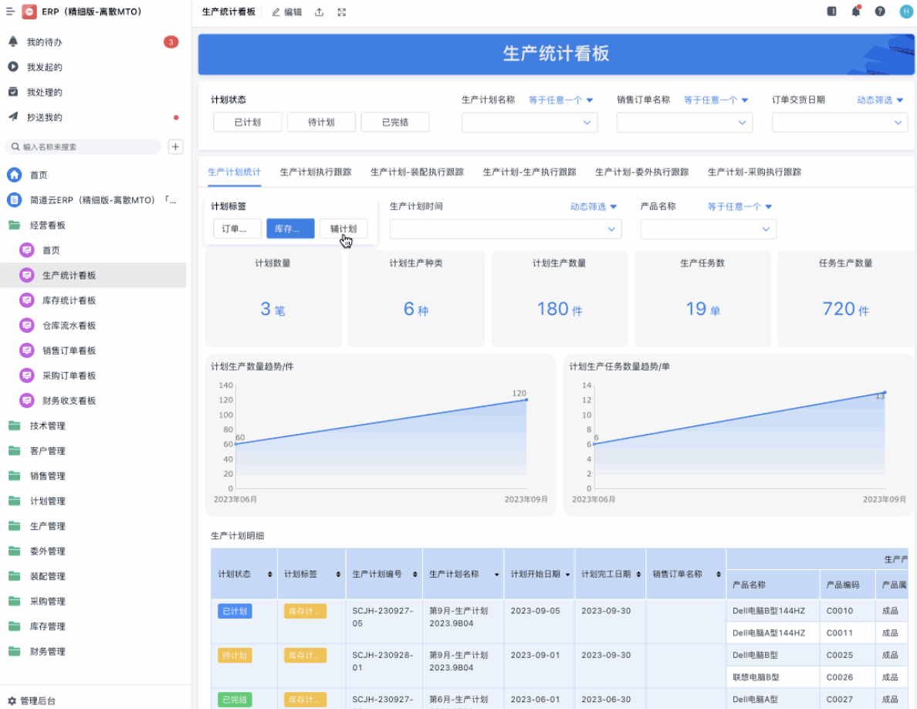Screen dimensions: 917x709
Task: Collapse sidebar using the hamburger menu icon
Action: (10, 12)
